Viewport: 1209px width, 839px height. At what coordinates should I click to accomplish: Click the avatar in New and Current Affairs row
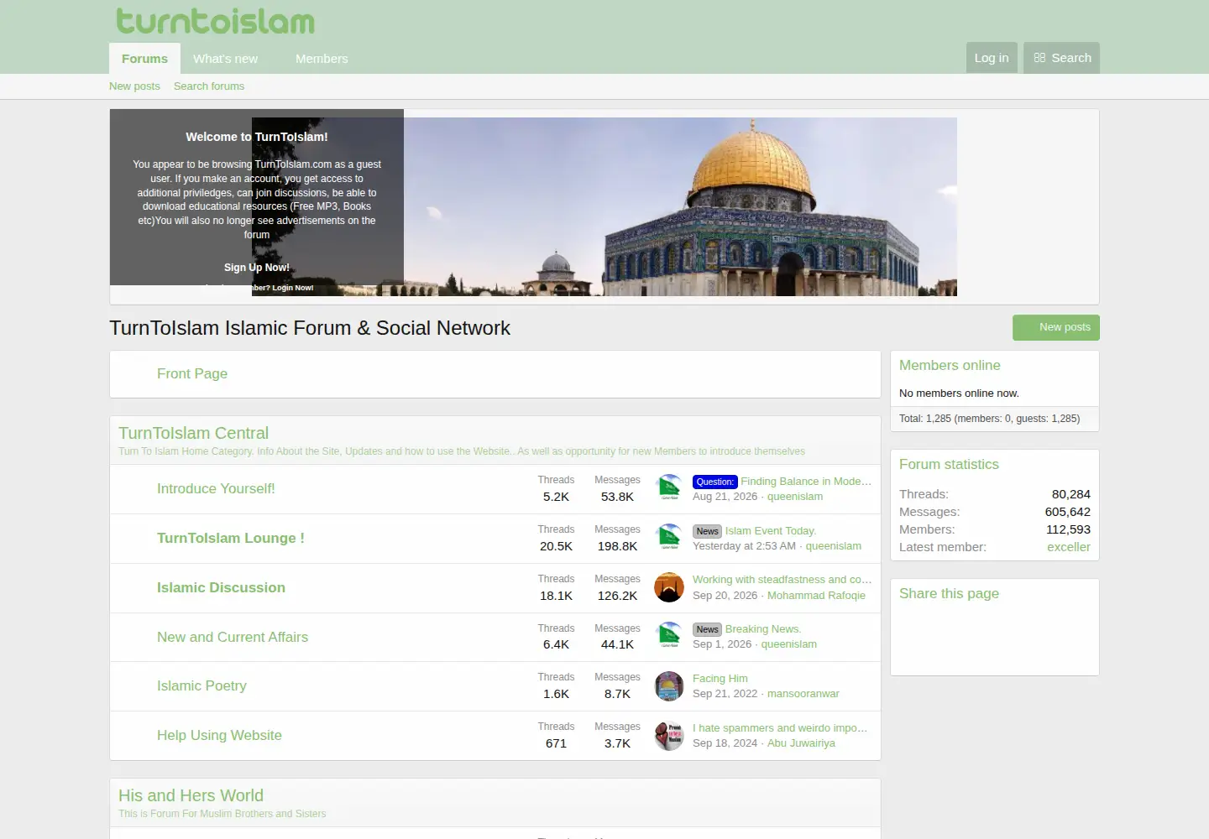coord(669,637)
